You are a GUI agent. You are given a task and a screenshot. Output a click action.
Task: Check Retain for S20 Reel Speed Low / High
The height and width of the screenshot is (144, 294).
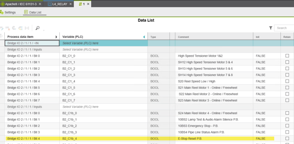287,81
